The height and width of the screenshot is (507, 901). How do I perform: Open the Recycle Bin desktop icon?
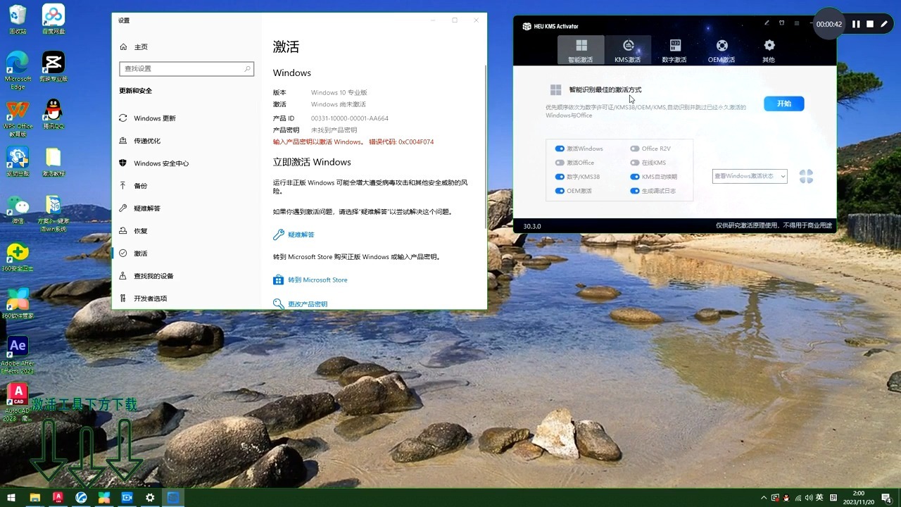point(18,20)
